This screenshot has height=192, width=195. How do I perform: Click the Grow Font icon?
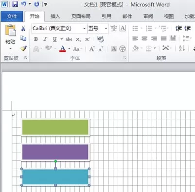coord(92,48)
